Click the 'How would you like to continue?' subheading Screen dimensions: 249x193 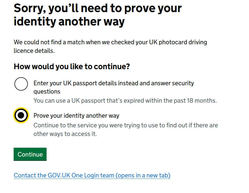click(x=72, y=66)
